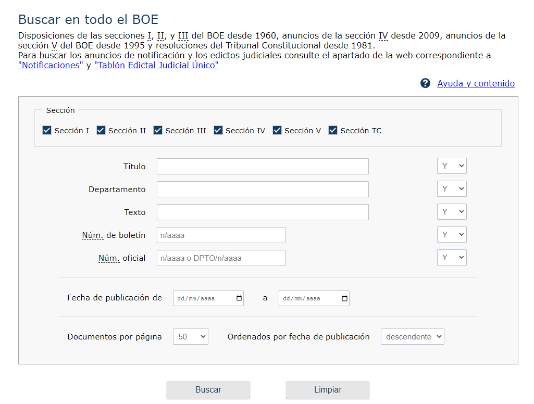This screenshot has height=404, width=534.
Task: Click the Limpiar button
Action: point(328,390)
